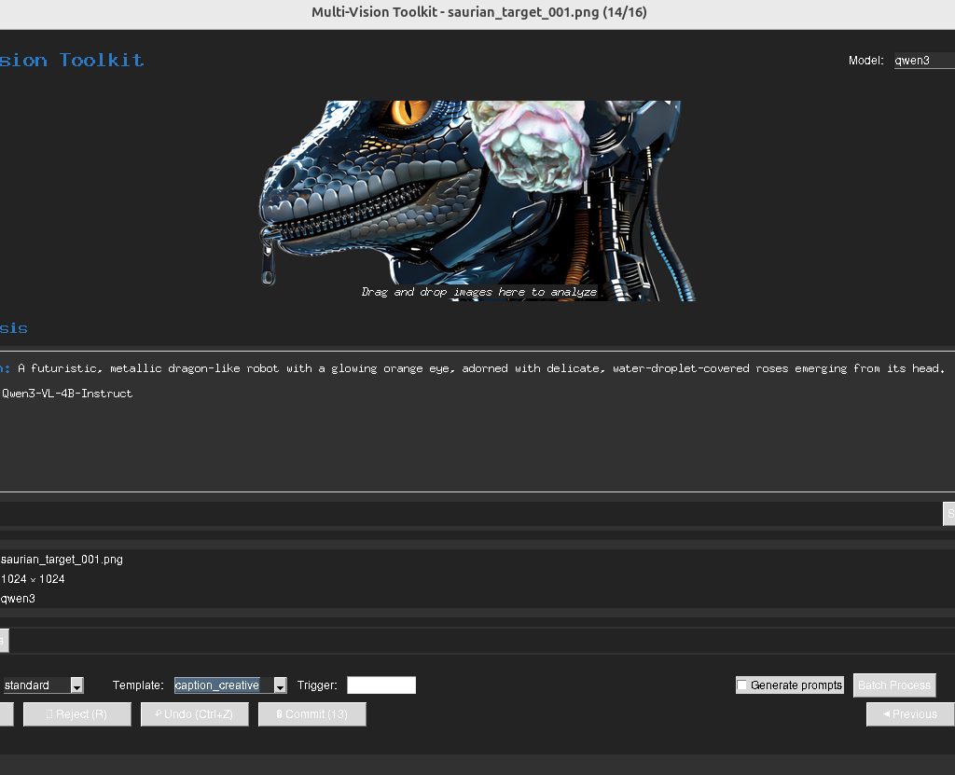Click the save icon on the Commit button
The height and width of the screenshot is (775, 955).
pos(280,713)
